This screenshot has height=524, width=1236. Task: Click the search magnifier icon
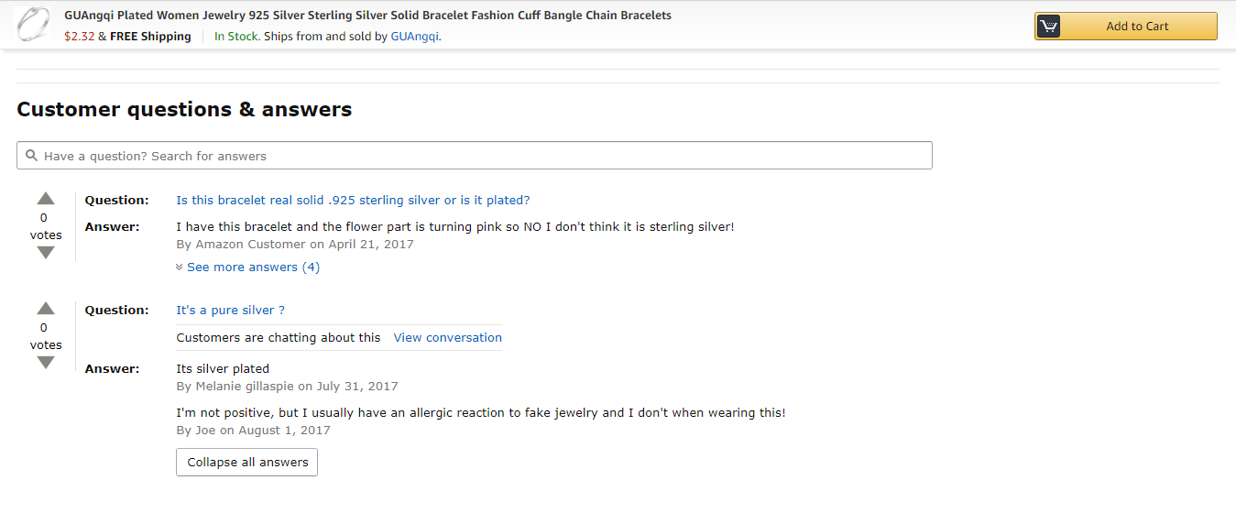click(32, 156)
